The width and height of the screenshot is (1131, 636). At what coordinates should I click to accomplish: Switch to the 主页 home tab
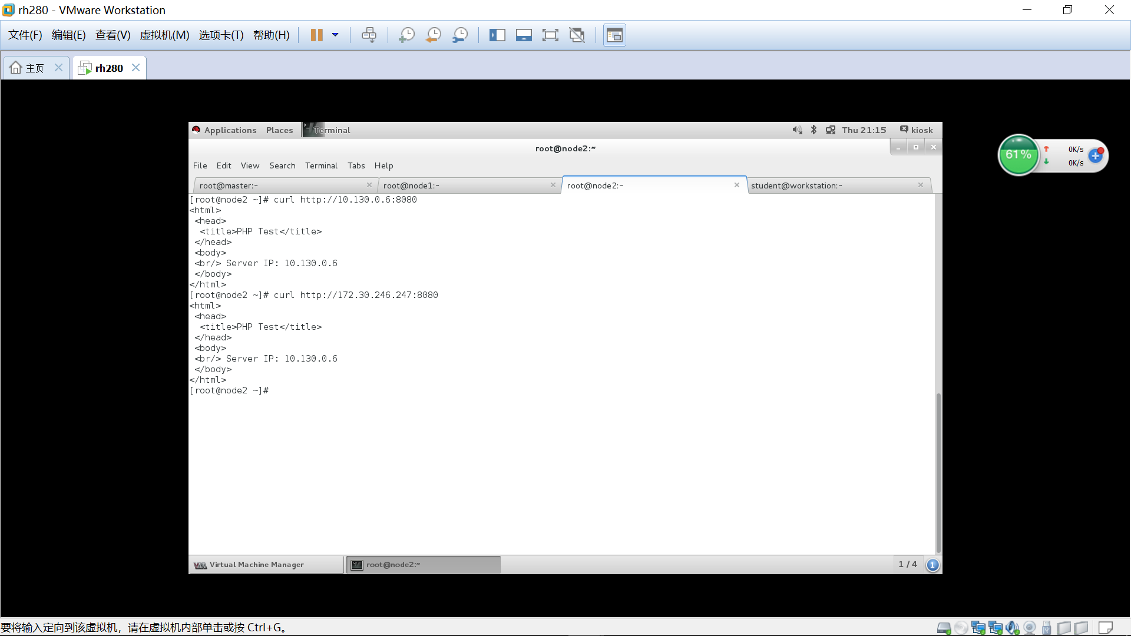pyautogui.click(x=34, y=68)
